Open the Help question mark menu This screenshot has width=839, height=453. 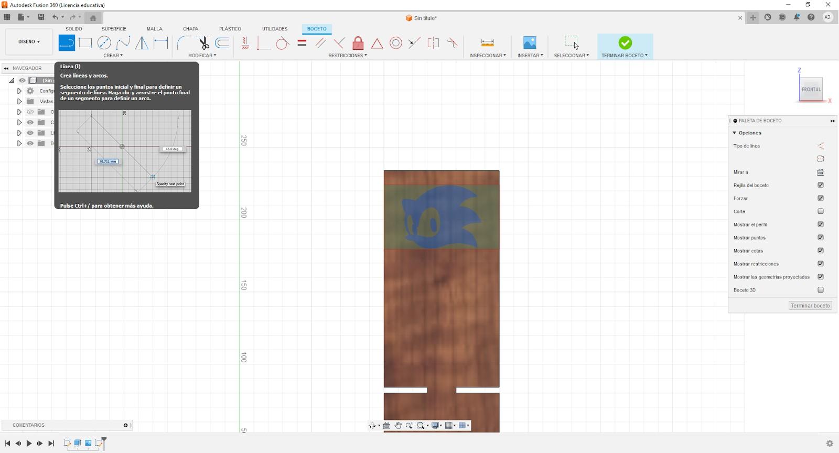(811, 17)
